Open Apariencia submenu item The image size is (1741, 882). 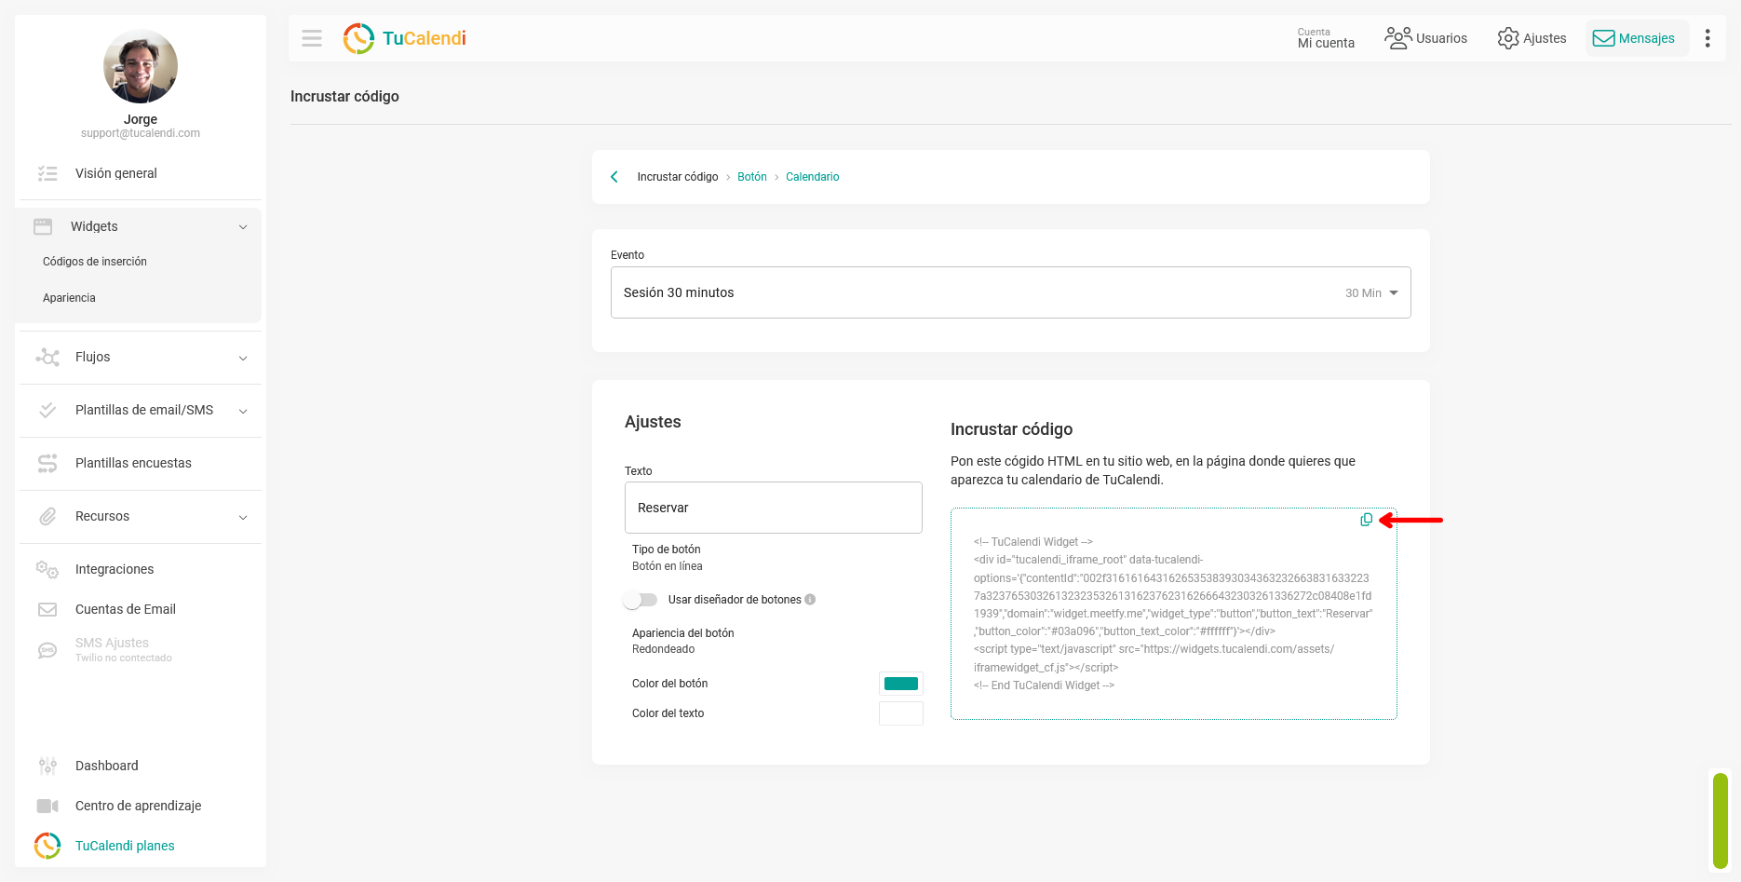coord(69,298)
